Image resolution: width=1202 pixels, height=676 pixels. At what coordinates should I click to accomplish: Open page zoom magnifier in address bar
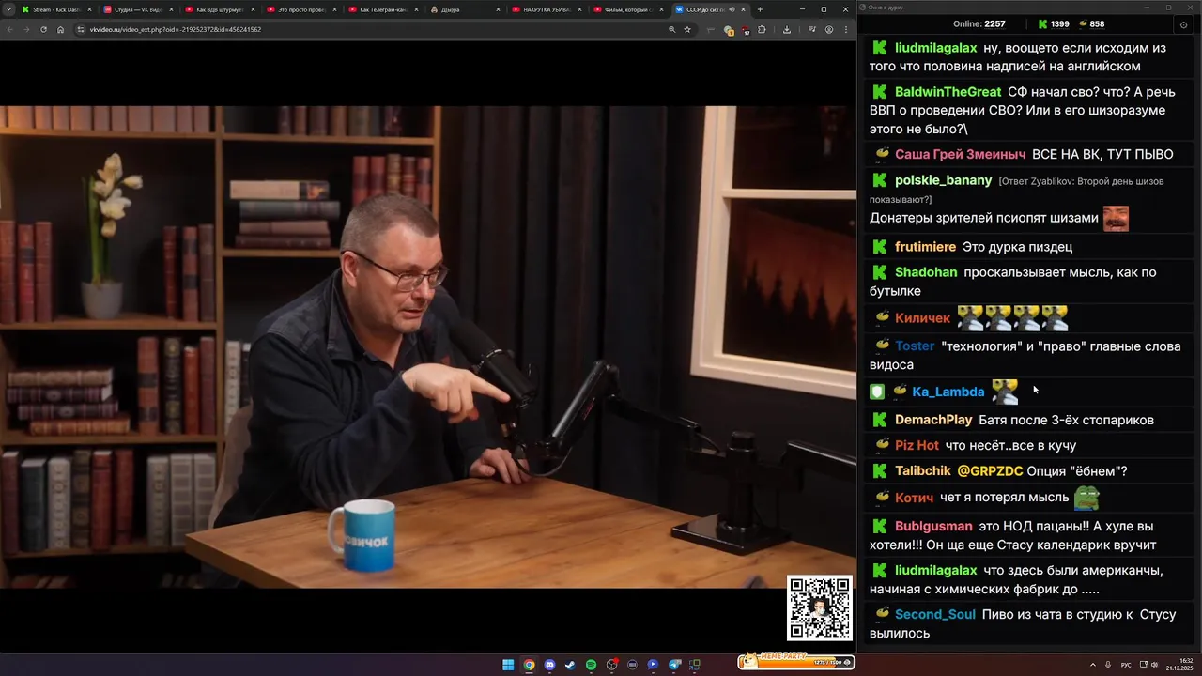point(671,29)
